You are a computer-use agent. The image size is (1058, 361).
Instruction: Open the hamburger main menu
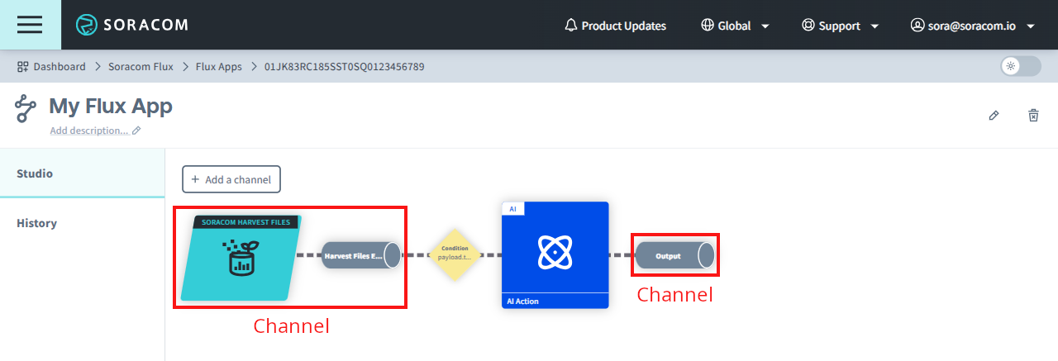click(x=30, y=25)
